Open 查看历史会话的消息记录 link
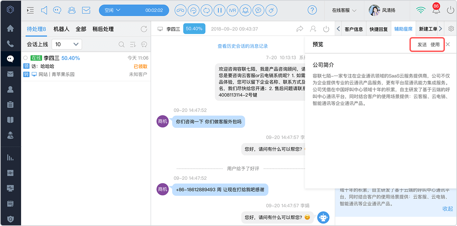Viewport: 457px width, 226px height. tap(243, 46)
